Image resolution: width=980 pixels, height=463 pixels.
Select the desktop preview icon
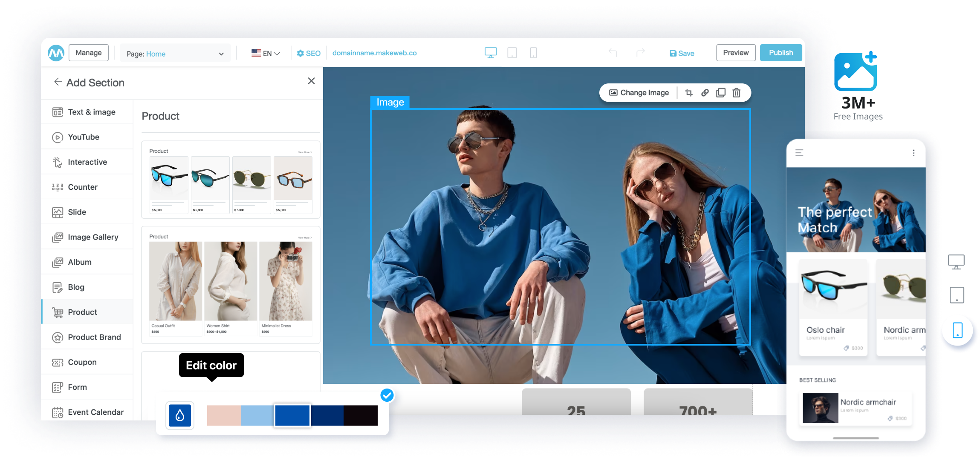[491, 53]
